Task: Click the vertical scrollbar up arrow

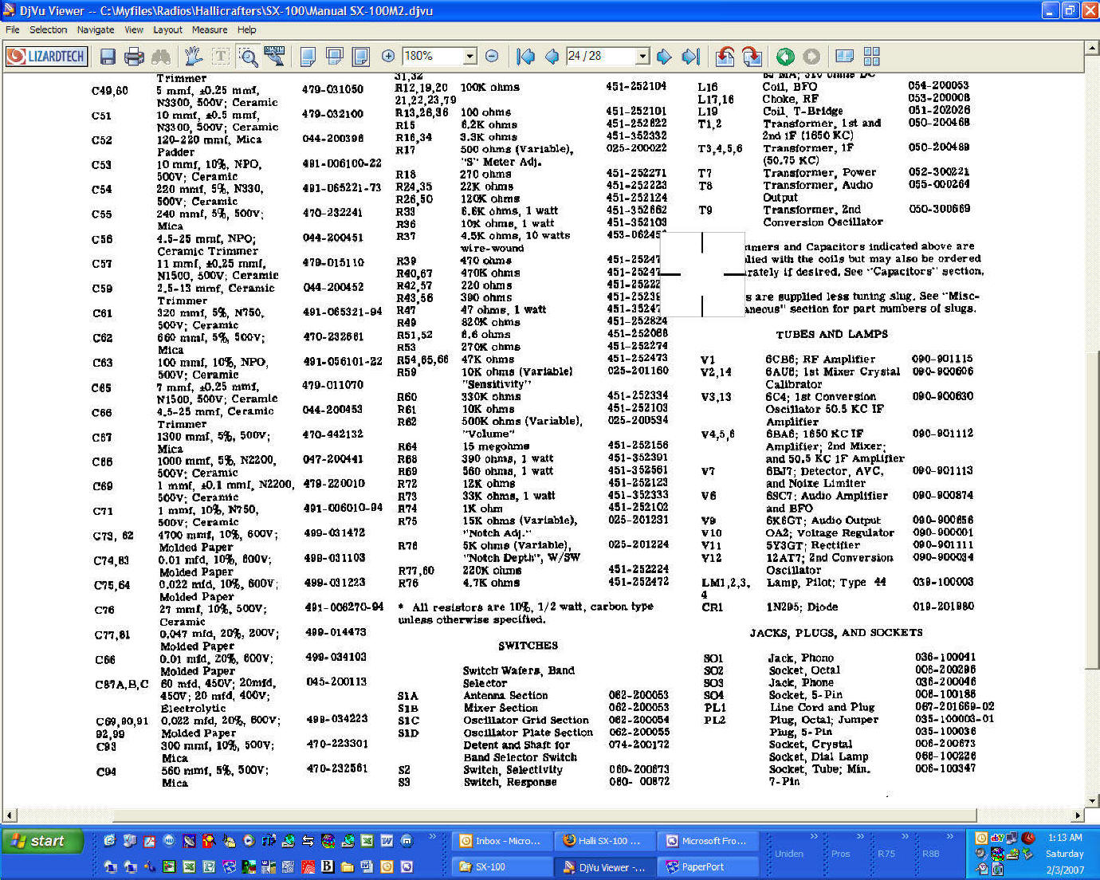Action: (x=1093, y=49)
